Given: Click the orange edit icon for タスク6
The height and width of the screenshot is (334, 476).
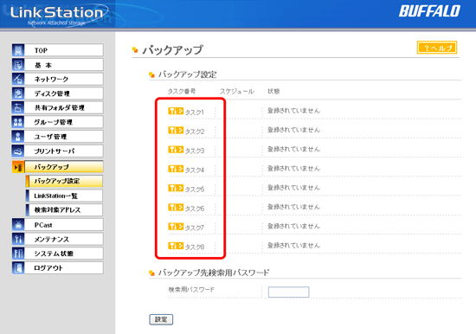Looking at the screenshot, I should pos(176,207).
